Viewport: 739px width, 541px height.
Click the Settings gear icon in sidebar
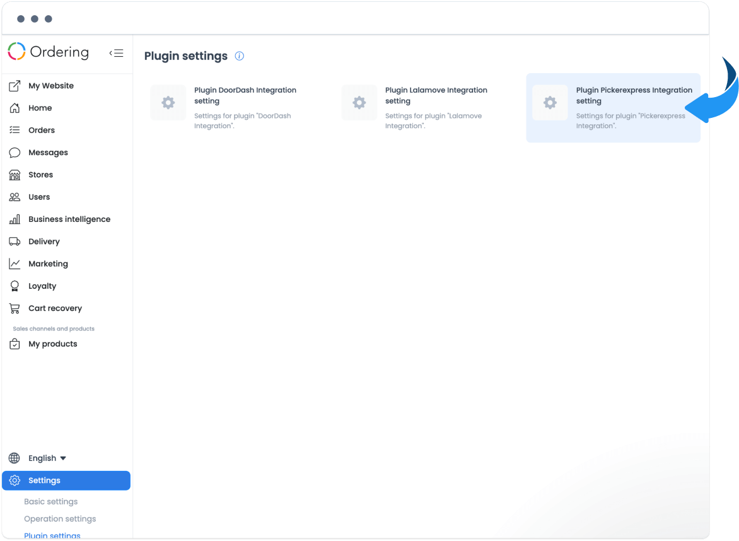15,480
